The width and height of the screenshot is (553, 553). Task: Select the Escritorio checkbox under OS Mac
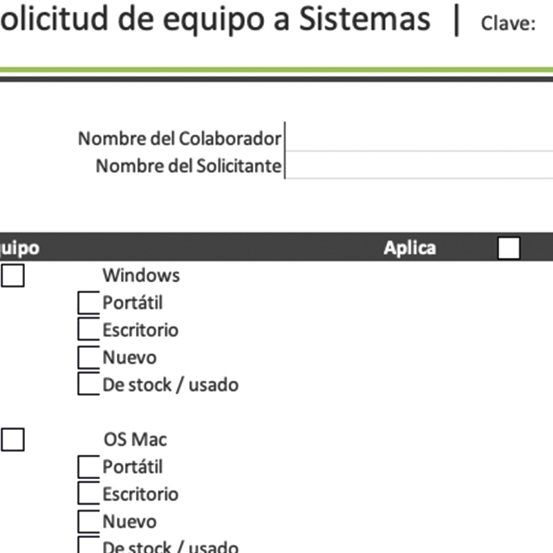point(88,494)
